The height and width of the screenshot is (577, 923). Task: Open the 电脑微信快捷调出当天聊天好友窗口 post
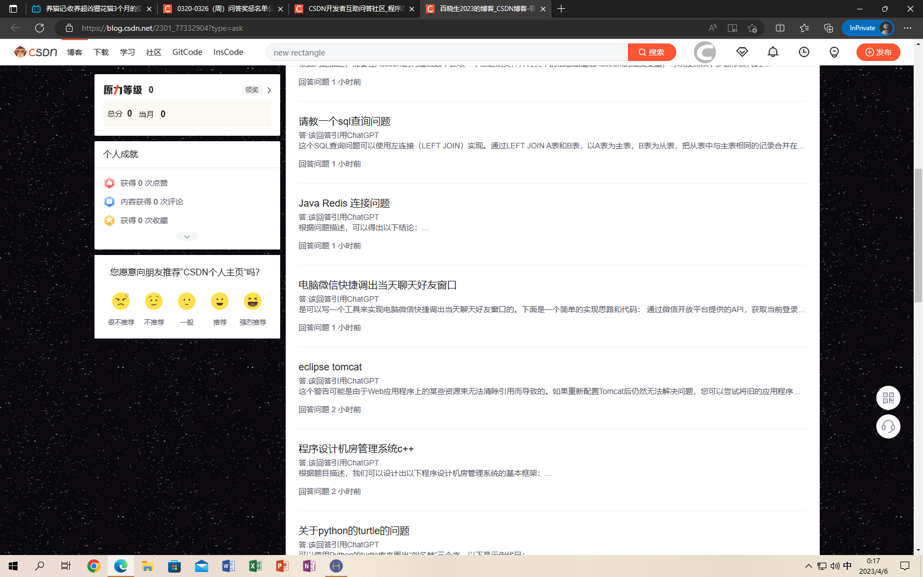click(377, 285)
